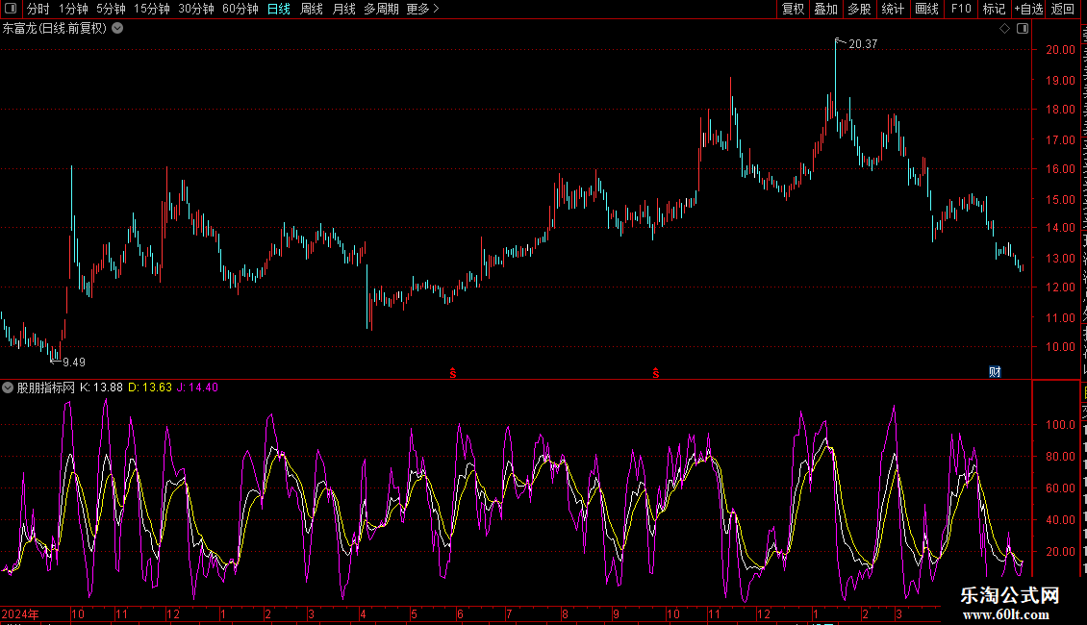Add stock via +自选 button
This screenshot has height=625, width=1087.
pos(1028,9)
